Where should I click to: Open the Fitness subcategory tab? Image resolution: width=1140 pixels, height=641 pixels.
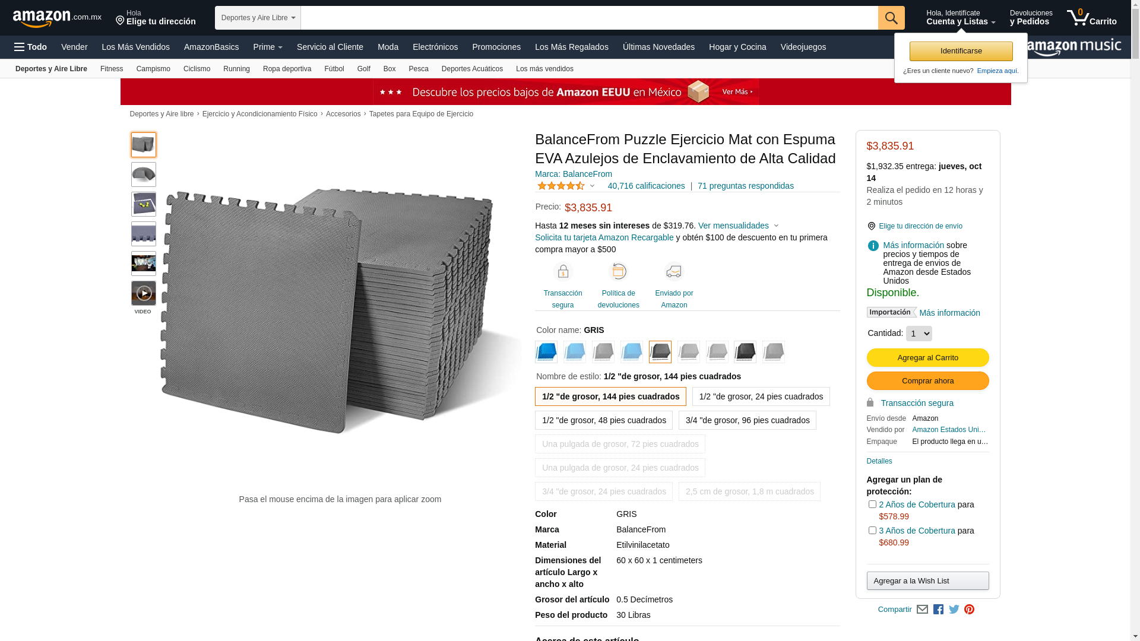pyautogui.click(x=112, y=69)
